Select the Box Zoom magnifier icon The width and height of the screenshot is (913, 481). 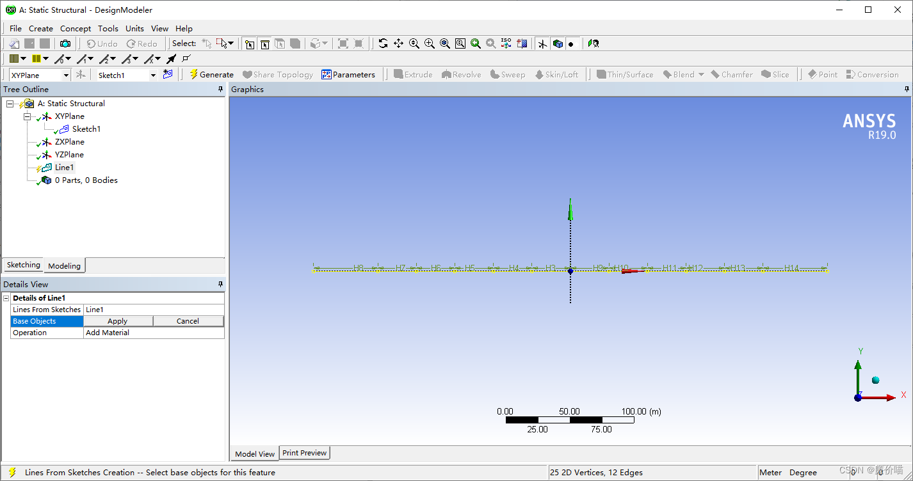[429, 43]
